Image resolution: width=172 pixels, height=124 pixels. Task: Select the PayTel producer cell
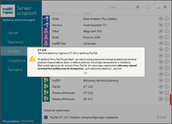click(x=56, y=87)
